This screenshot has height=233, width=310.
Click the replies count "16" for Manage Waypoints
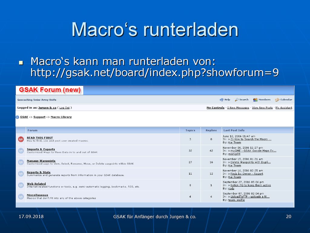(x=211, y=162)
